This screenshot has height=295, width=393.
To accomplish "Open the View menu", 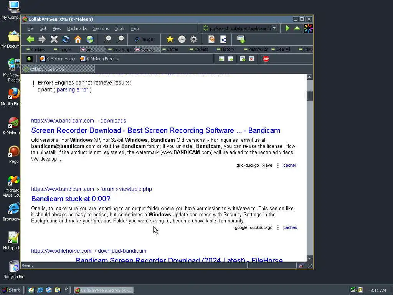I will (x=57, y=28).
